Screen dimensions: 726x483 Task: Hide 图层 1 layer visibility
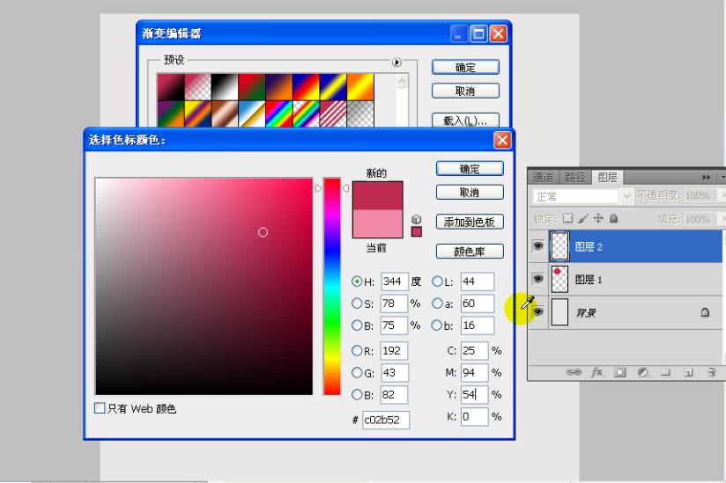pyautogui.click(x=537, y=279)
